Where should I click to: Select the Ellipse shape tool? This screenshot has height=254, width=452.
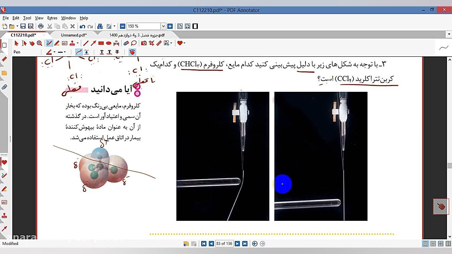[109, 43]
